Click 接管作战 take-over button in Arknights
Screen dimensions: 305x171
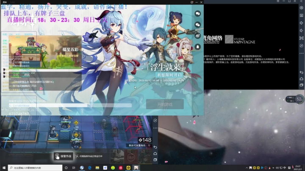click(x=64, y=156)
